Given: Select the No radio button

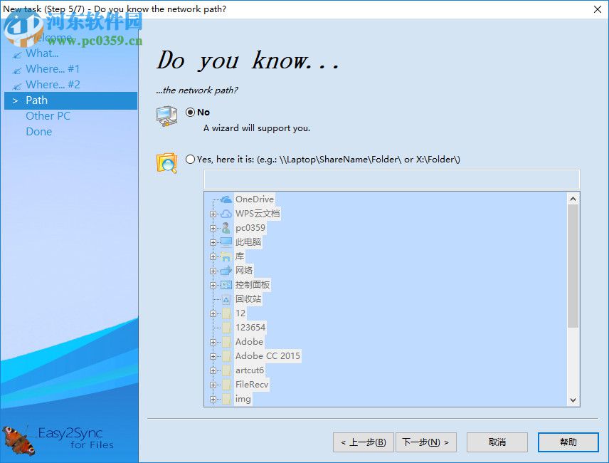Looking at the screenshot, I should coord(190,112).
